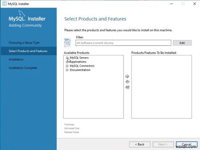Select Documentation in Available Products
The image size is (200, 150).
[x=80, y=70]
